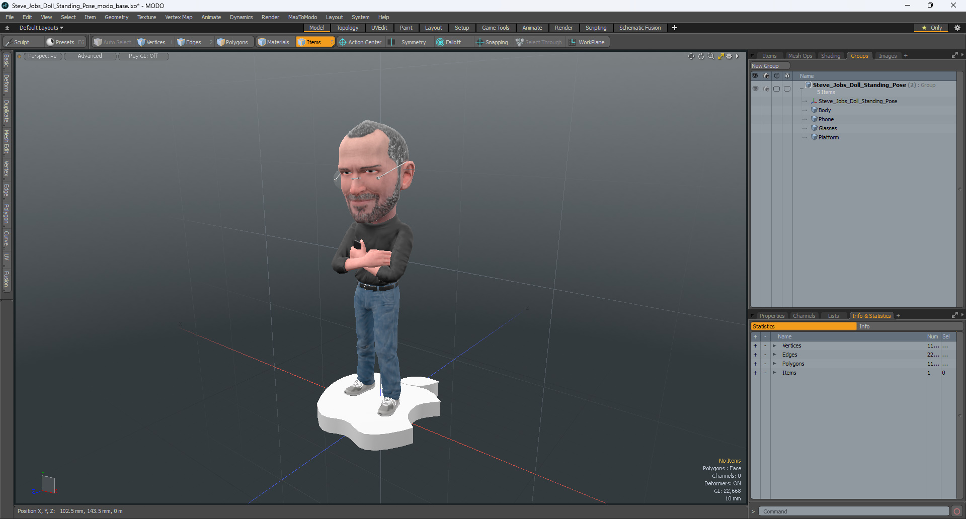
Task: Open the Vertex Map menu
Action: [x=179, y=17]
